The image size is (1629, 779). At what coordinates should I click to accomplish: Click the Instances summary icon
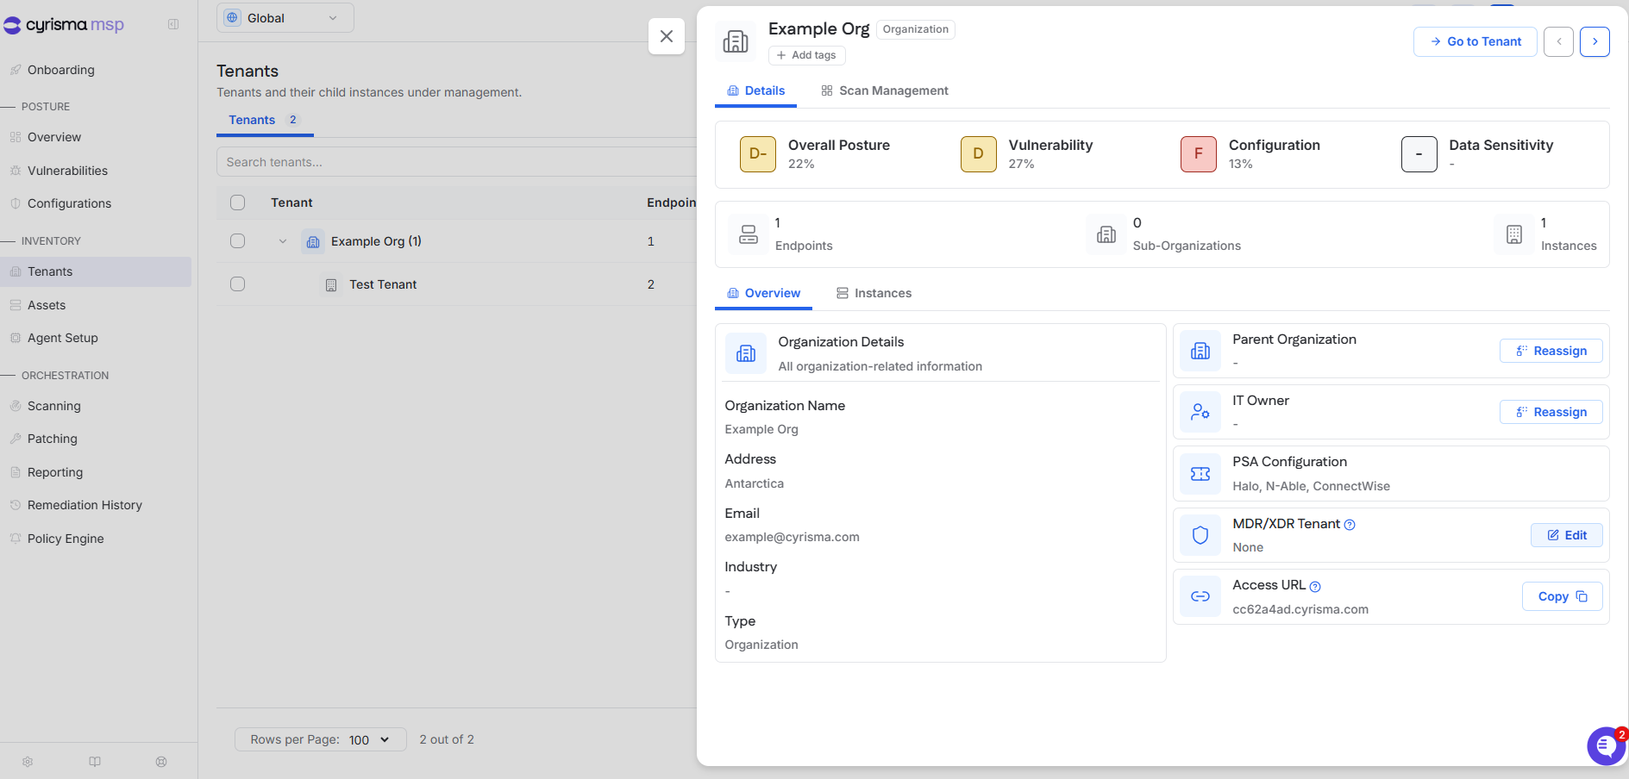coord(1514,234)
